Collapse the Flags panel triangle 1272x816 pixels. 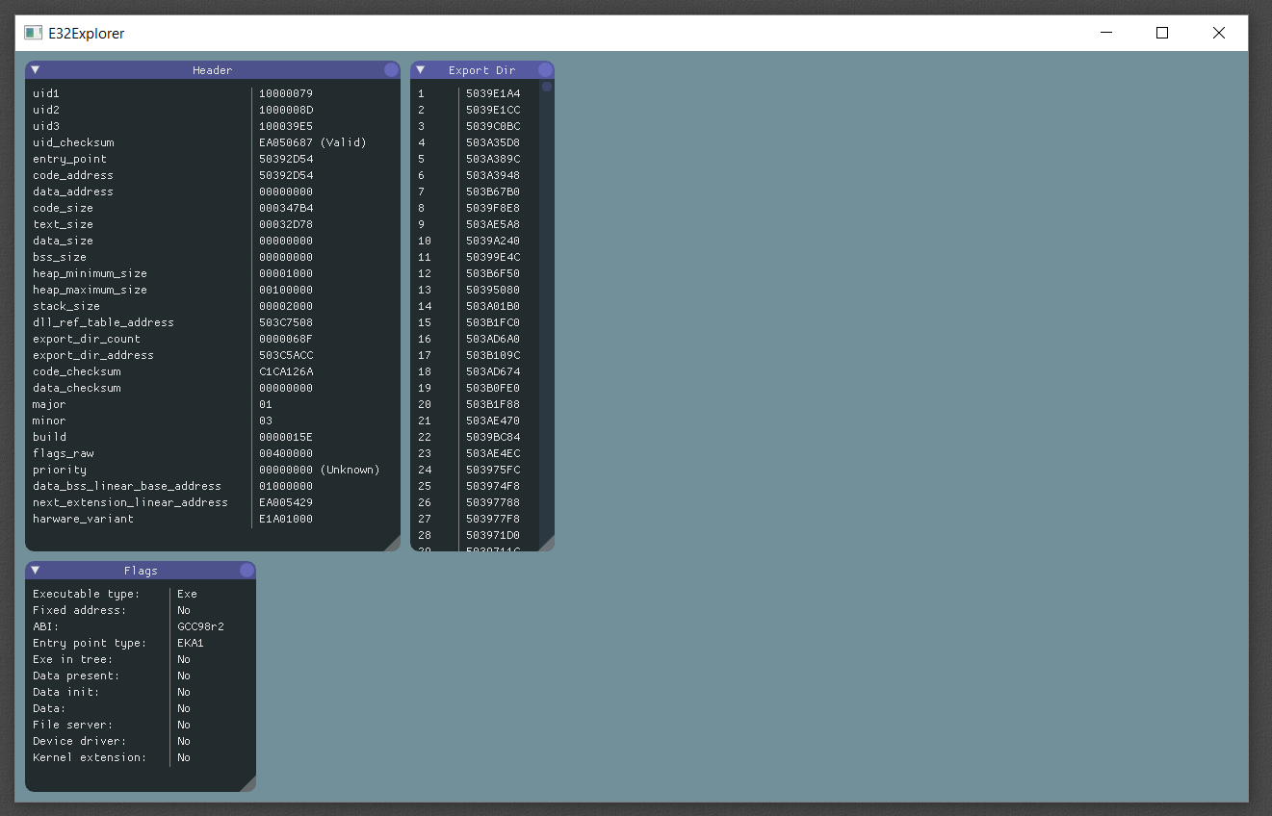pos(35,570)
